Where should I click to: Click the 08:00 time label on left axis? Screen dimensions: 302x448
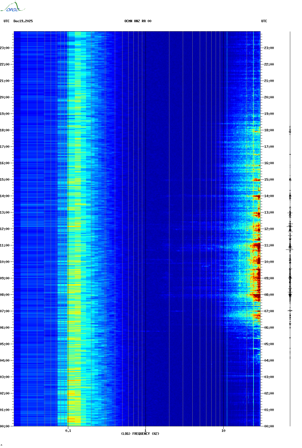[5, 295]
